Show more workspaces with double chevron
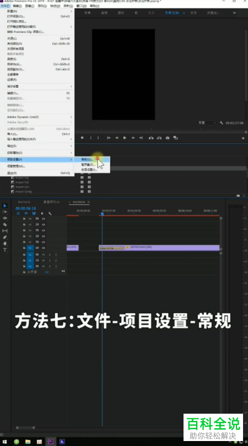 tap(235, 13)
